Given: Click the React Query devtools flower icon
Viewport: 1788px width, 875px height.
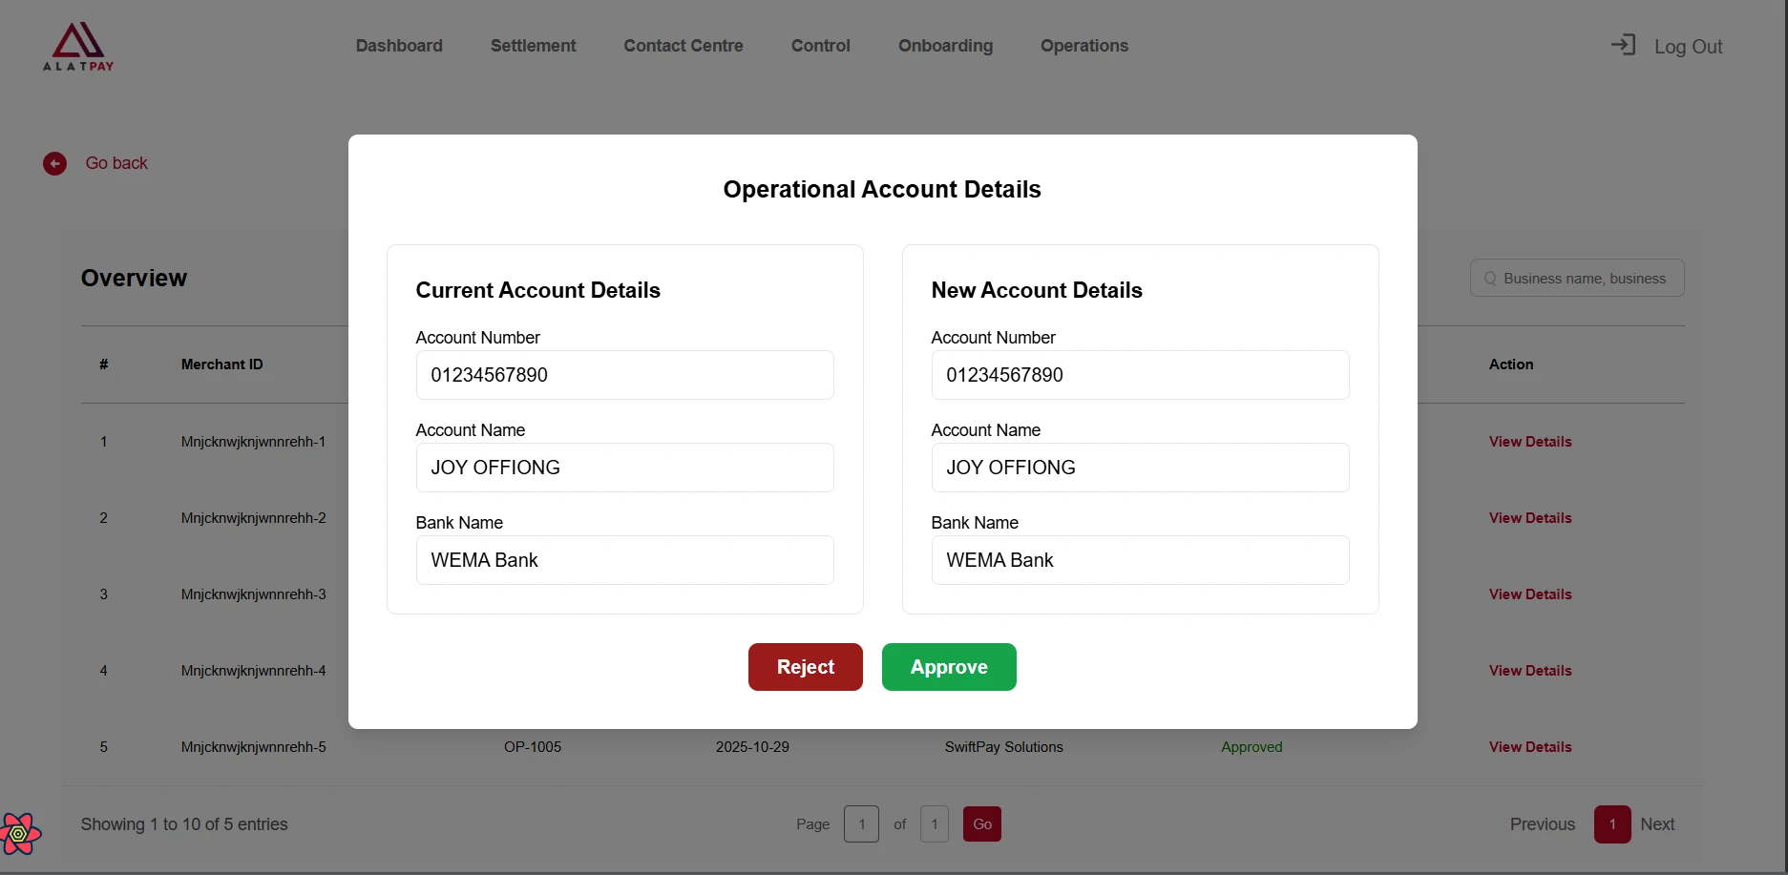Looking at the screenshot, I should click(20, 833).
